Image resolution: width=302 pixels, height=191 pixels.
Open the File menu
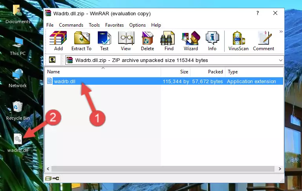point(50,25)
